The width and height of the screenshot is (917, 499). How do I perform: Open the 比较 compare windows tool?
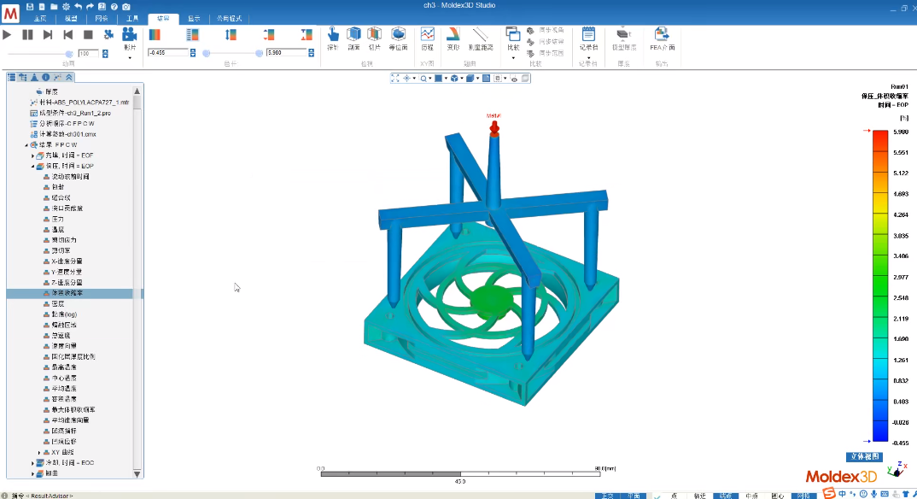pos(513,38)
